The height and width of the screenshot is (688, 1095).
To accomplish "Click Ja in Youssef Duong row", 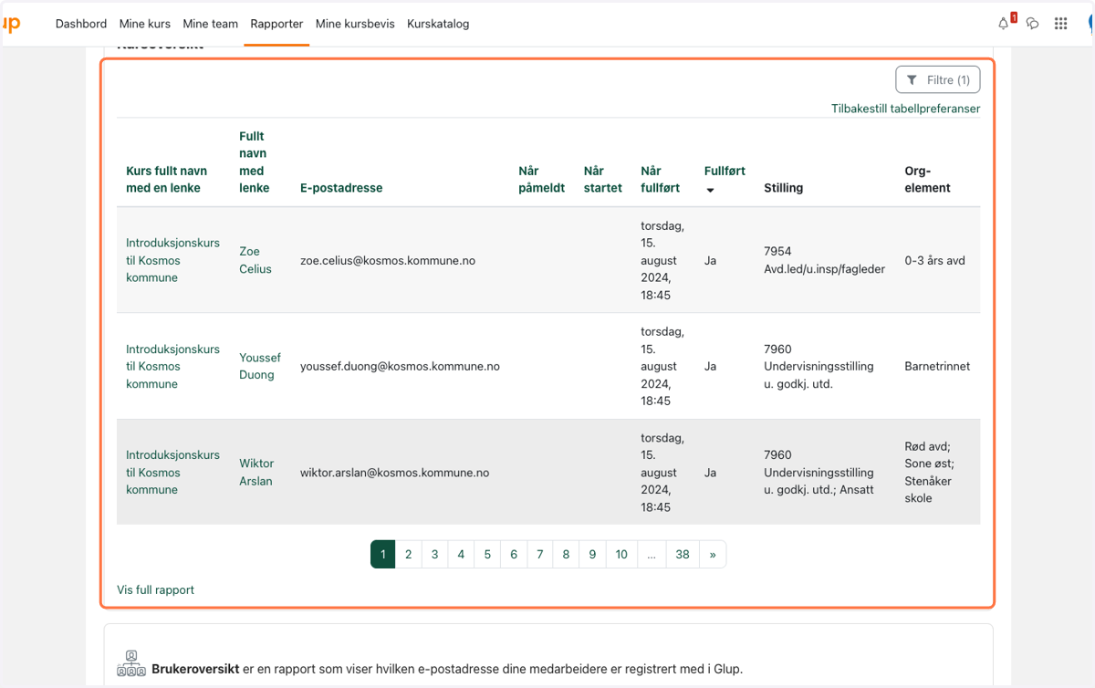I will click(x=710, y=366).
